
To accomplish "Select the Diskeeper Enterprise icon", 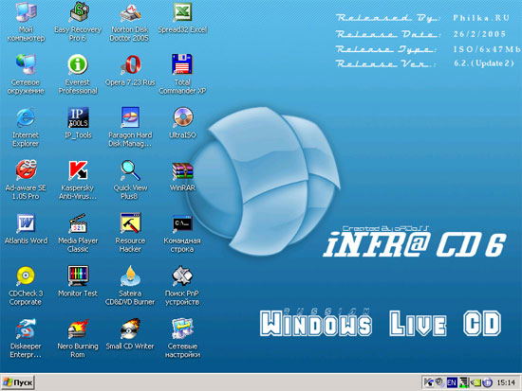I will click(x=26, y=329).
